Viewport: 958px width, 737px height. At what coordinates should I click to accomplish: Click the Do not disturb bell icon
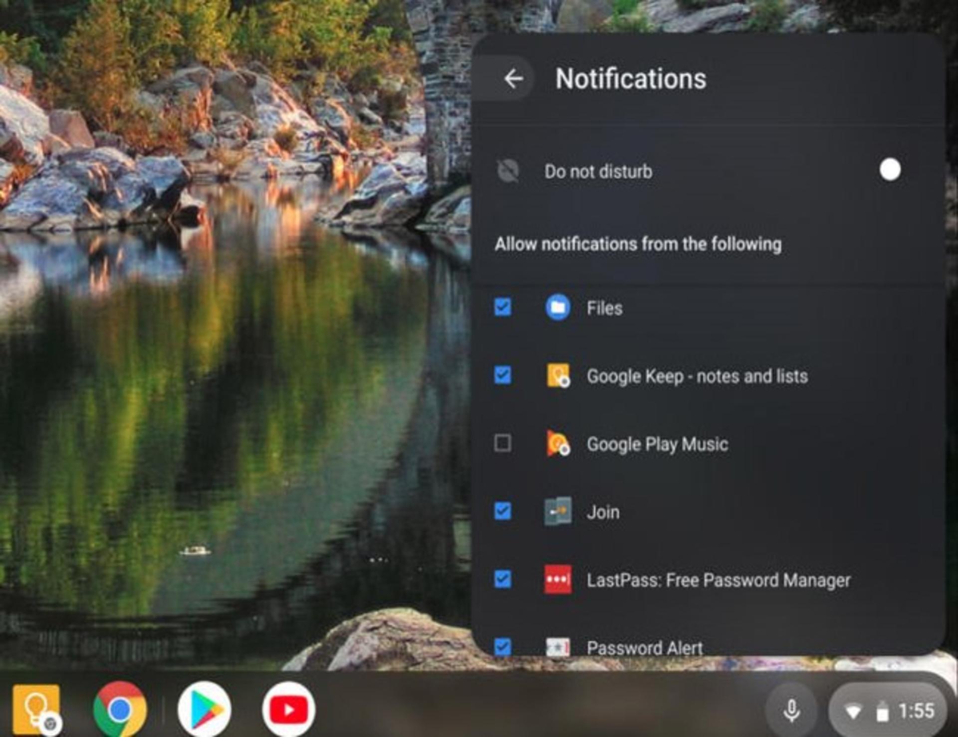pyautogui.click(x=508, y=171)
